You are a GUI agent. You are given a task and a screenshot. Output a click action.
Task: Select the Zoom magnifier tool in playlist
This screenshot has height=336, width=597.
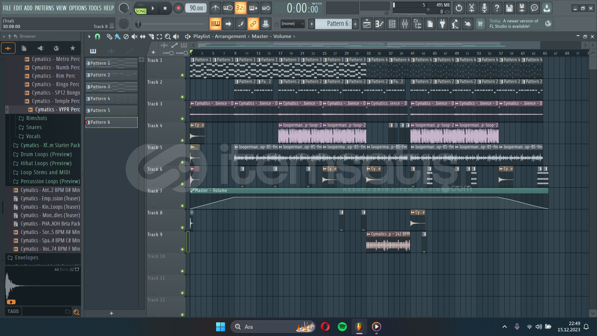click(x=168, y=37)
